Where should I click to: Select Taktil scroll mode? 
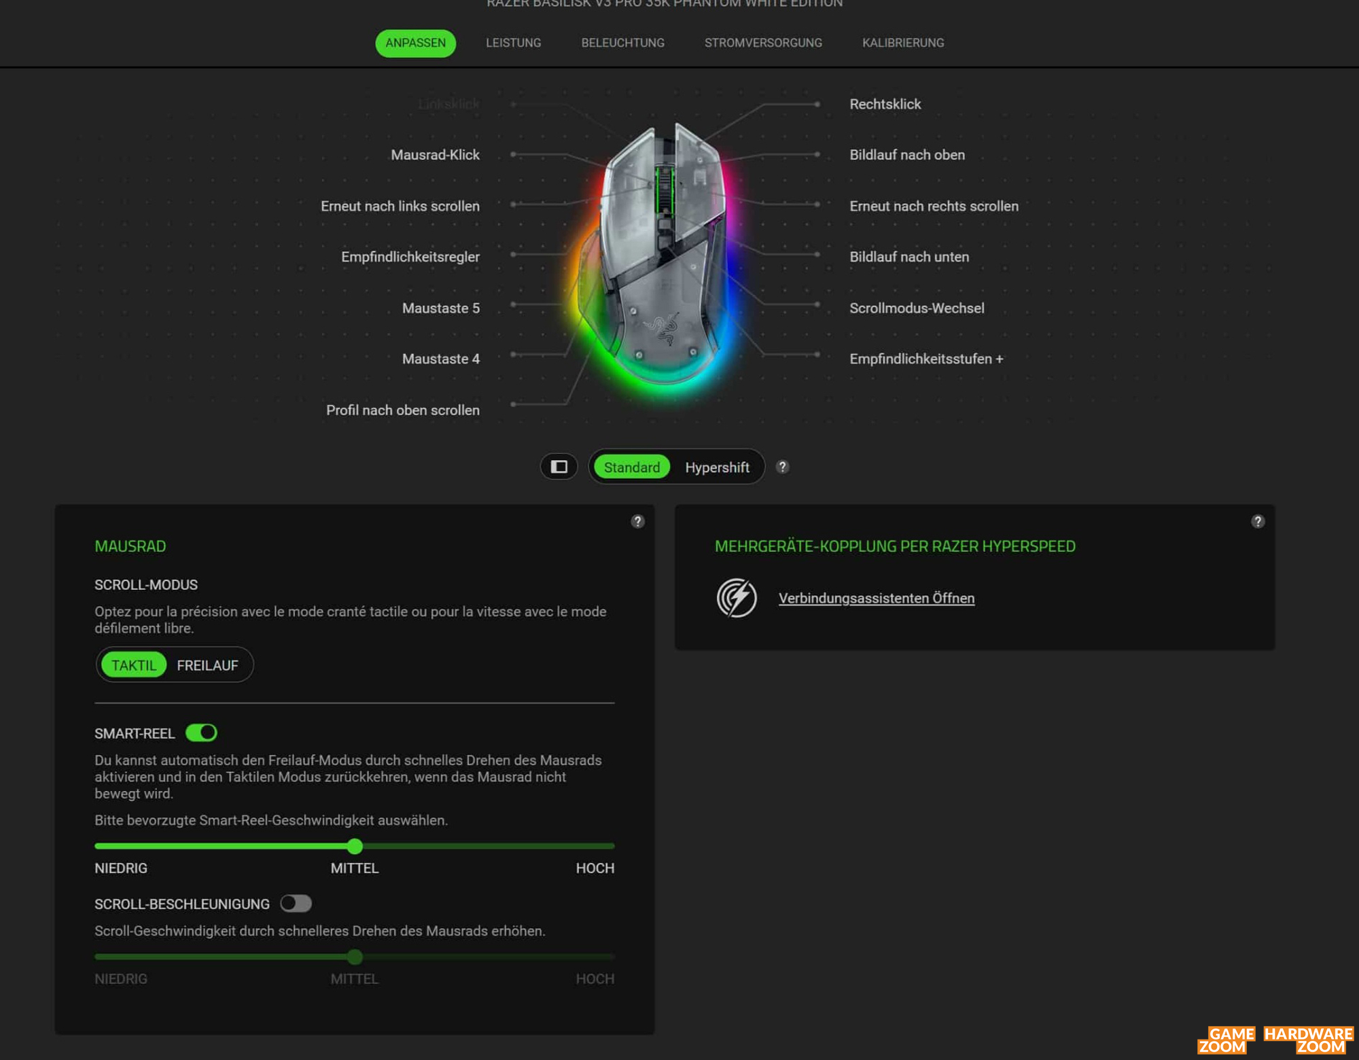pos(134,665)
